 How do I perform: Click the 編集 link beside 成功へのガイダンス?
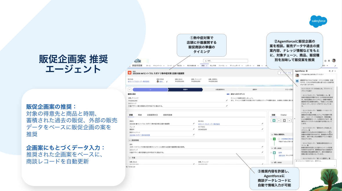(228, 94)
